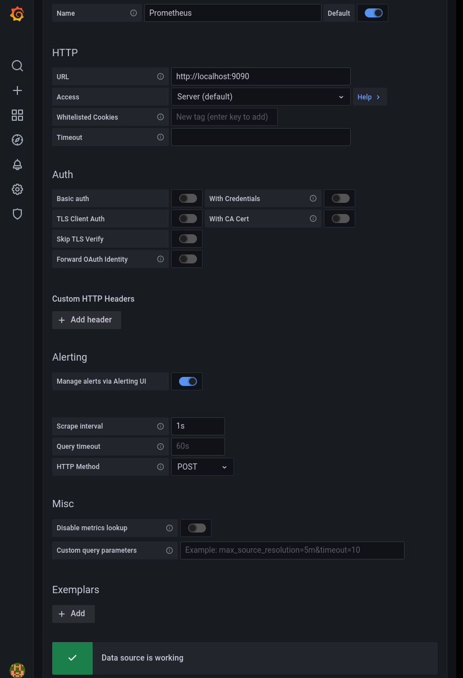Screen dimensions: 463x678
Task: Open the HTTP Method dropdown
Action: 202,466
